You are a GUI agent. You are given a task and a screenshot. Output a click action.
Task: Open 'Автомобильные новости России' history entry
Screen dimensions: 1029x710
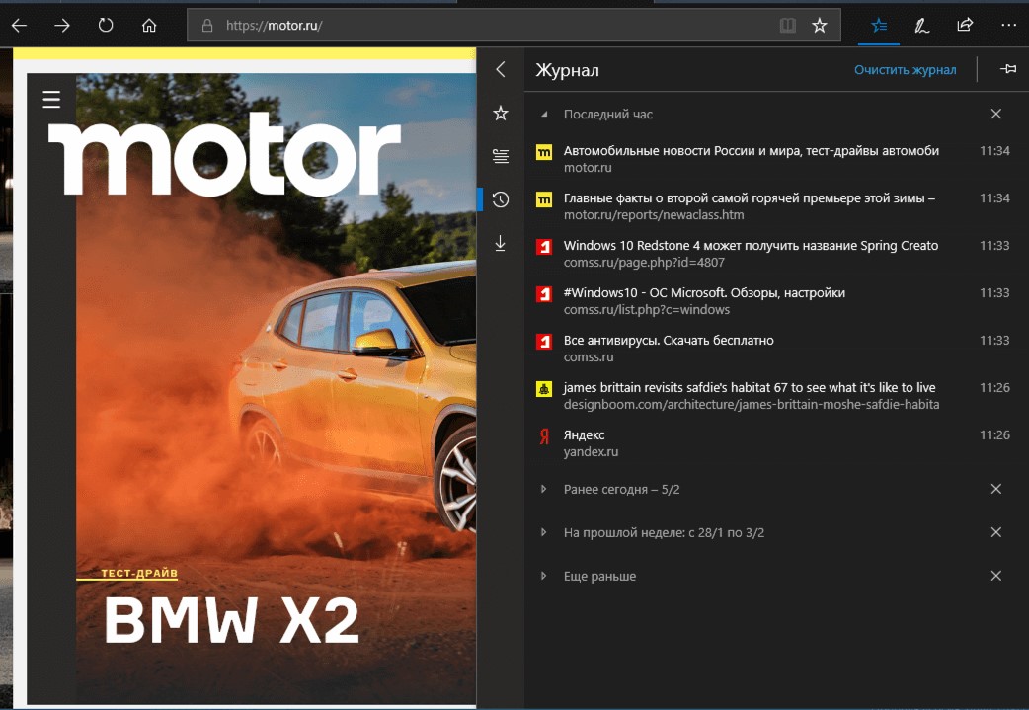click(772, 159)
